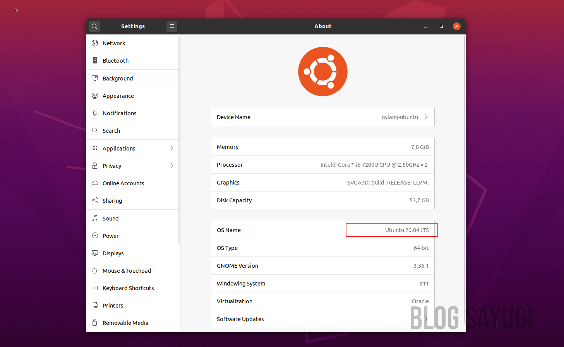The height and width of the screenshot is (347, 564).
Task: Click the Sharing icon in sidebar
Action: click(95, 200)
